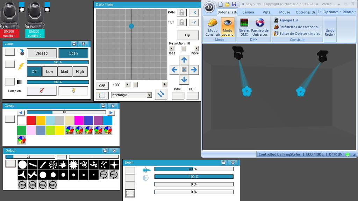
Task: Toggle the Beam panel lock
Action: tap(223, 163)
